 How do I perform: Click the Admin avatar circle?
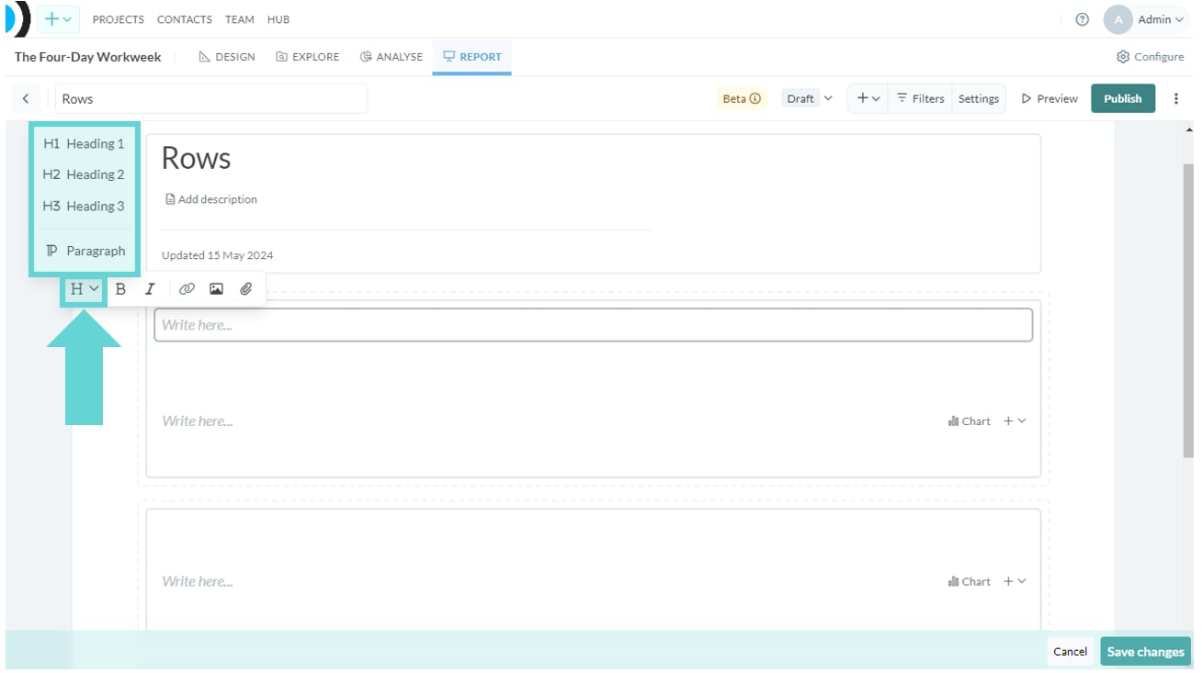click(1117, 19)
